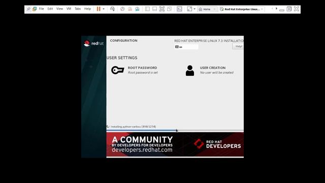Click the stretch guest display icon
This screenshot has width=325, height=183.
(189, 9)
